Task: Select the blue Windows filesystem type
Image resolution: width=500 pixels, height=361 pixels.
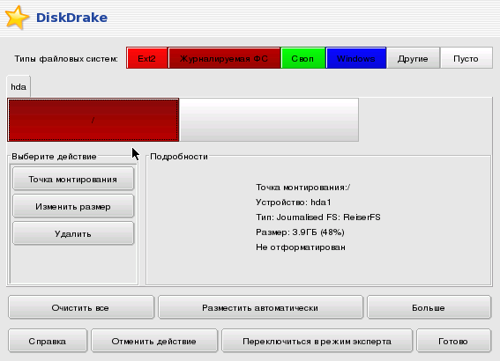Action: pos(356,58)
